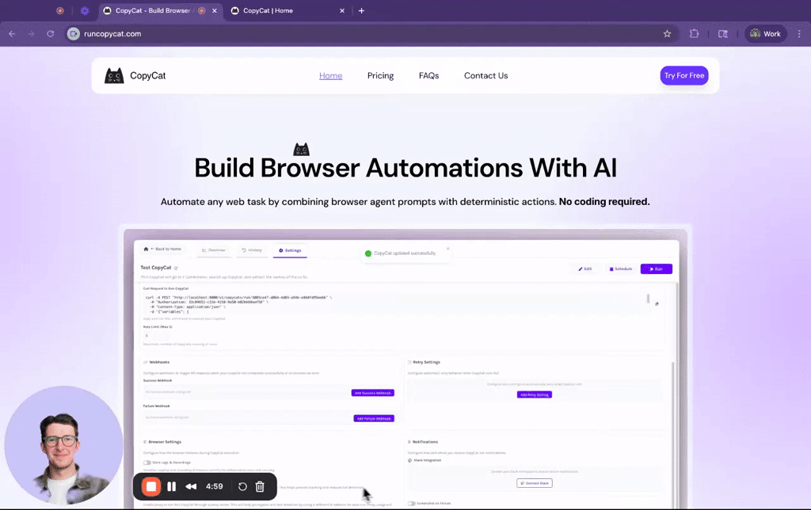811x510 pixels.
Task: Toggle Store Logs & Recordings switch
Action: tap(147, 462)
